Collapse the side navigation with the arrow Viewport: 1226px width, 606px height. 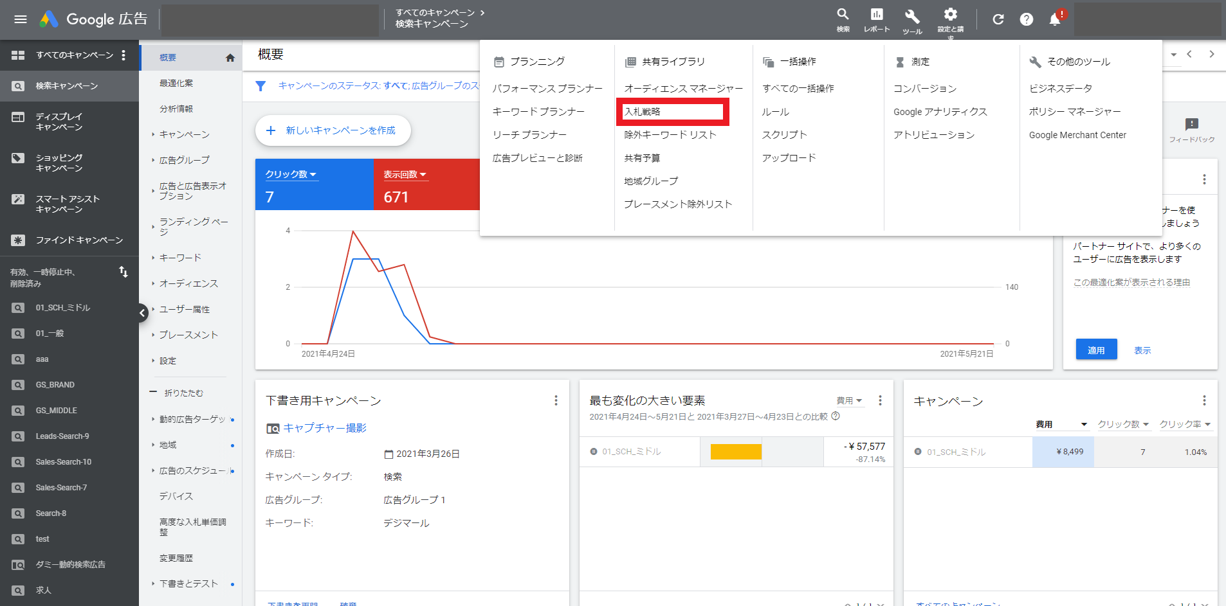coord(142,313)
